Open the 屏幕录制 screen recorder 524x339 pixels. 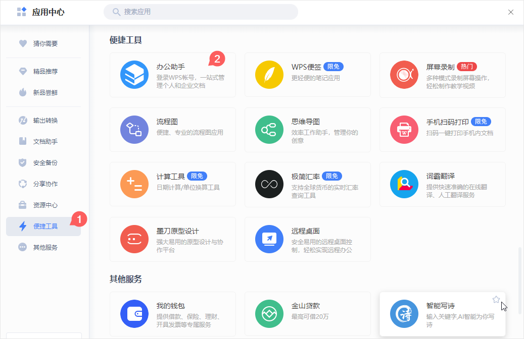click(404, 74)
